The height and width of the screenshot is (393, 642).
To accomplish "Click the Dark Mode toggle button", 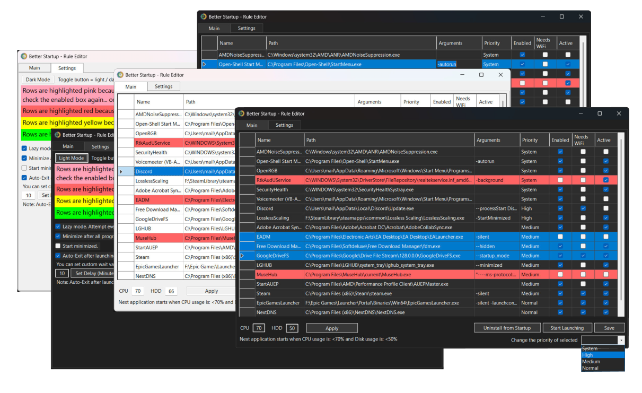I will [x=38, y=80].
